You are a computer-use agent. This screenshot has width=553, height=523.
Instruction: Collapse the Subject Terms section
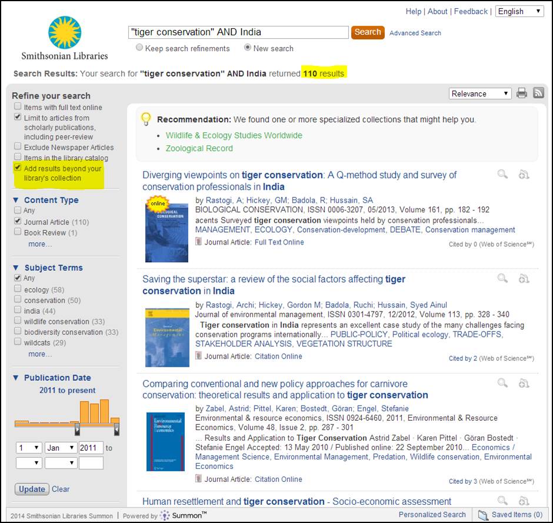click(16, 267)
